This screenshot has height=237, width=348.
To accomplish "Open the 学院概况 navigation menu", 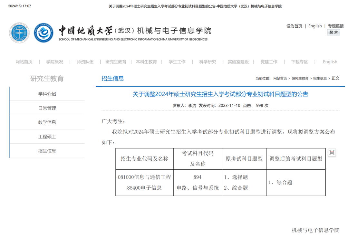I will [x=54, y=62].
